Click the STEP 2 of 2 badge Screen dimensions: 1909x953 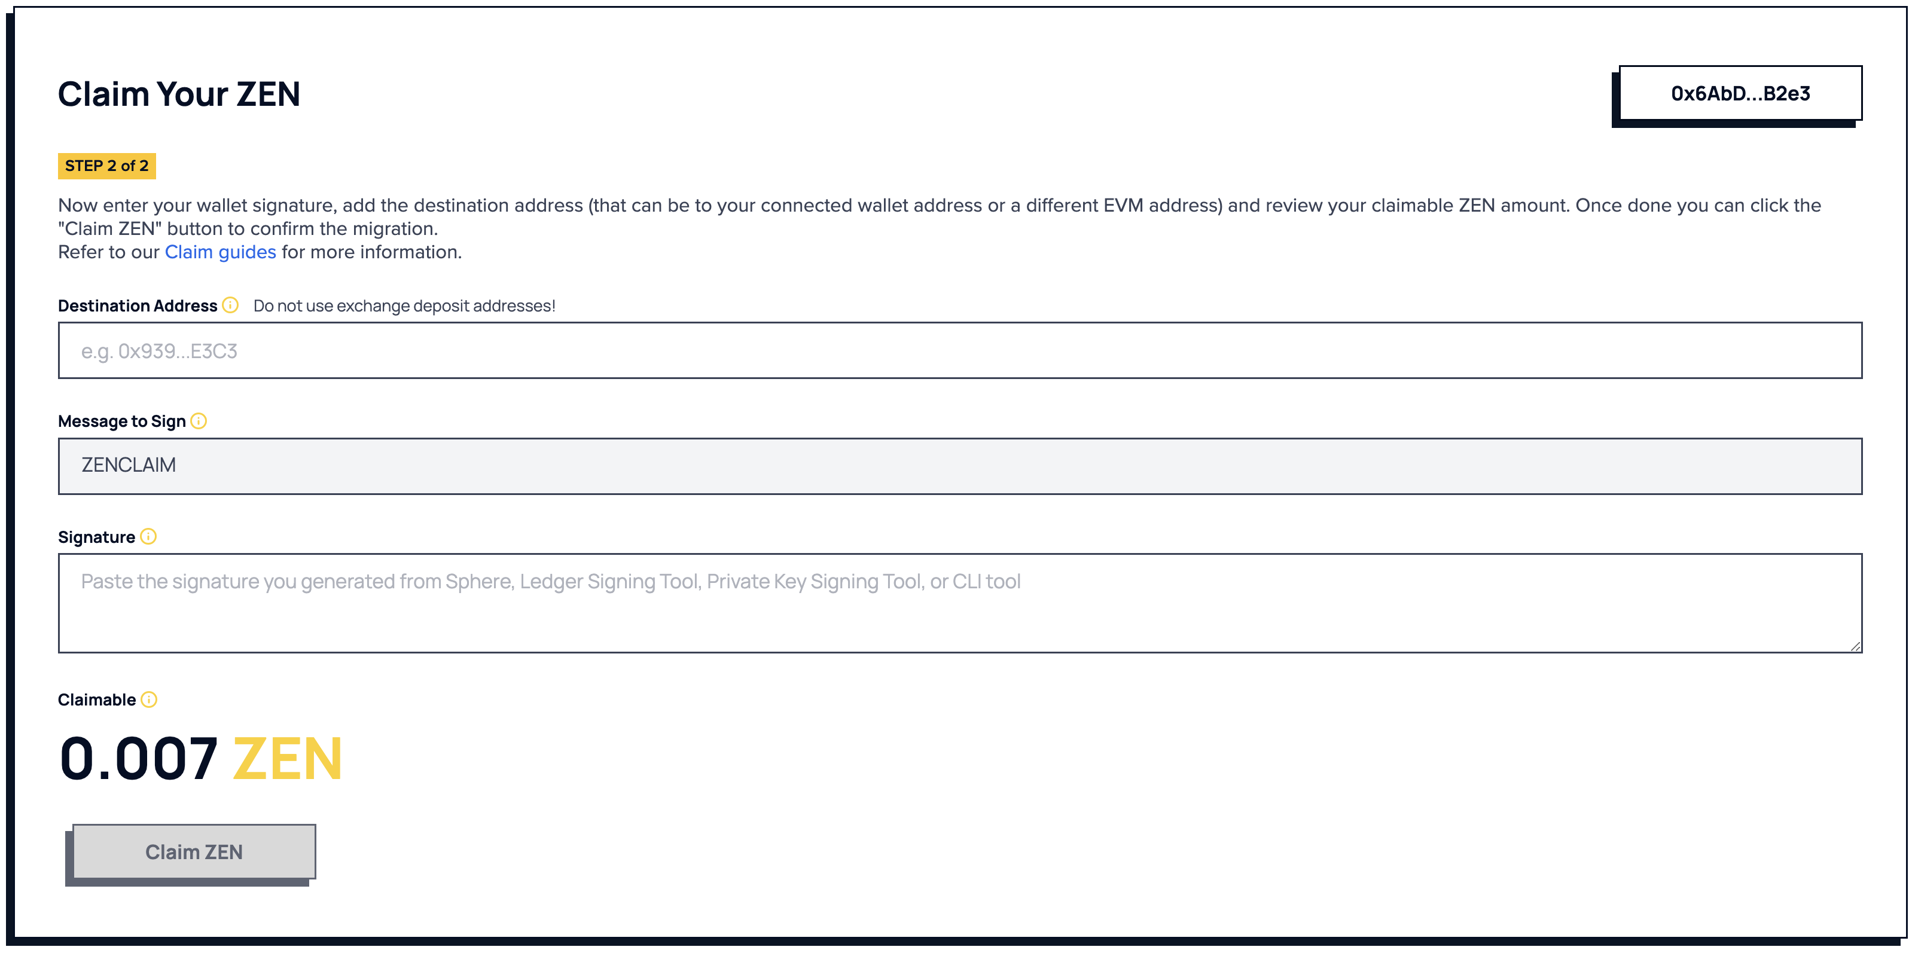pyautogui.click(x=106, y=166)
